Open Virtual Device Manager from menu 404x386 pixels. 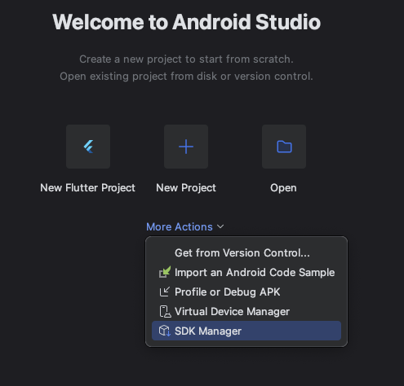tap(246, 311)
